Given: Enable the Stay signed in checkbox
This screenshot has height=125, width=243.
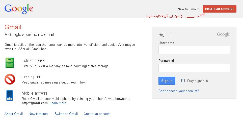Looking at the screenshot, I should (x=183, y=81).
